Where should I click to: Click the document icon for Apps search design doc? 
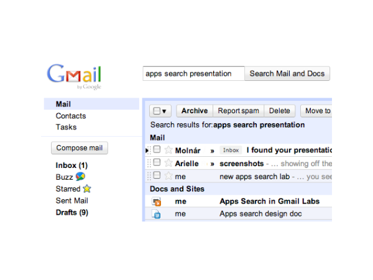click(x=156, y=214)
